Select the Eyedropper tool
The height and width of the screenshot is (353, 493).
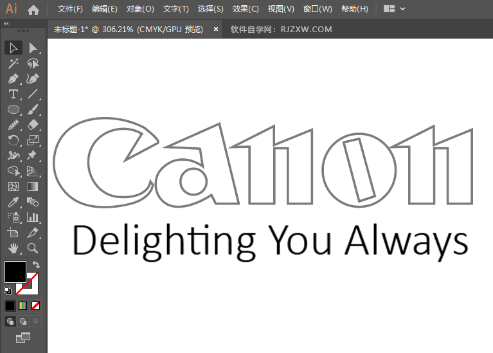pyautogui.click(x=13, y=202)
